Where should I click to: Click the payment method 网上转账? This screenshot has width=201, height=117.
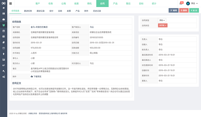(x=94, y=53)
